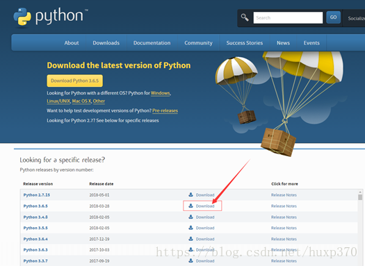
Task: Click the 'Click for more' column header
Action: pyautogui.click(x=284, y=184)
